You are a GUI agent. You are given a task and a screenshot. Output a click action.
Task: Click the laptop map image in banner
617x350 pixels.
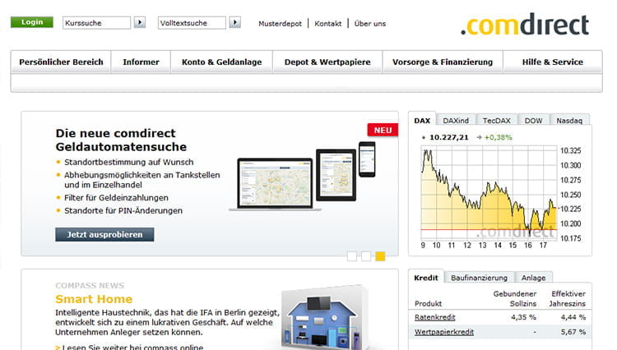point(275,184)
